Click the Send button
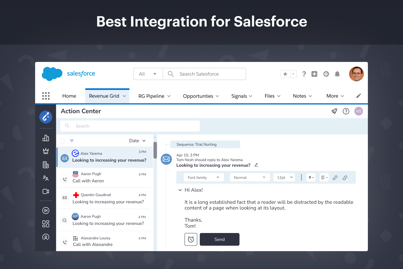Viewport: 403px width, 269px height. point(219,239)
